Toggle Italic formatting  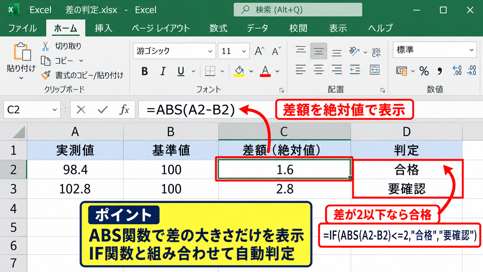pos(163,71)
